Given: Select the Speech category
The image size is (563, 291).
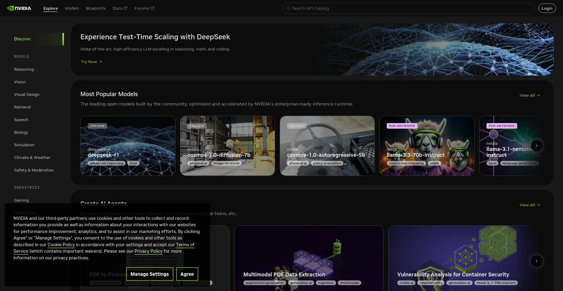Looking at the screenshot, I should pyautogui.click(x=21, y=120).
